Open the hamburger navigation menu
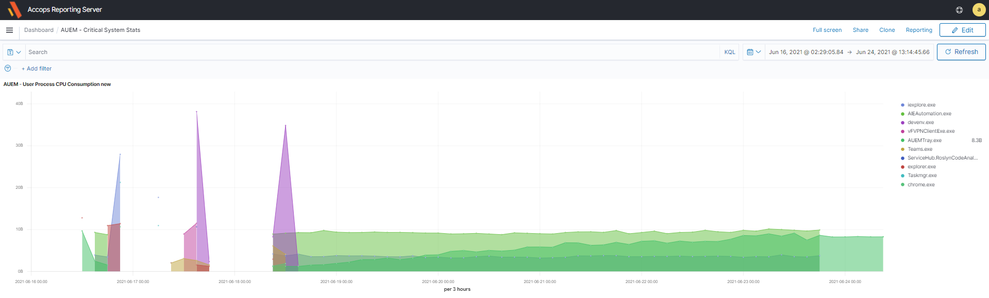 tap(9, 30)
